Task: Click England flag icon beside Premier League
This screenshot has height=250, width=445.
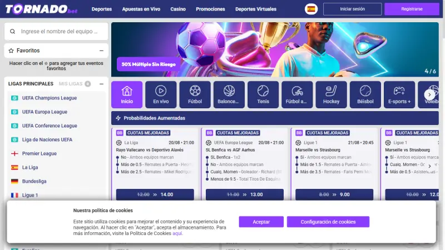Action: click(x=14, y=154)
